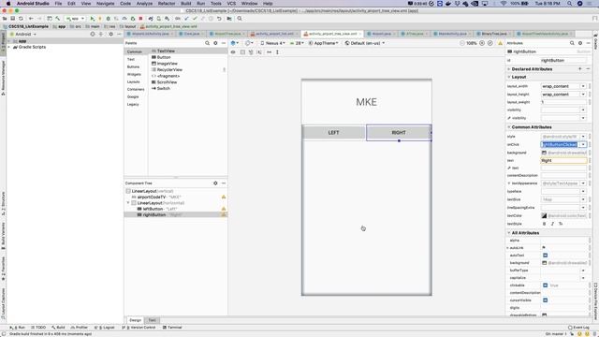Click the MKE text view in the preview
Screen dimensions: 599x337
(366, 102)
